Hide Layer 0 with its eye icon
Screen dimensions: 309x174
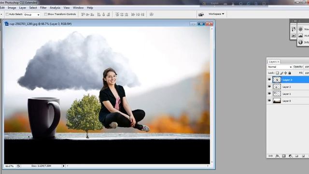coord(269,101)
